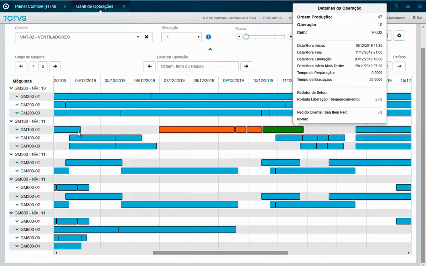Go to previous Grupo de Máquina page
The height and width of the screenshot is (266, 426).
click(21, 66)
